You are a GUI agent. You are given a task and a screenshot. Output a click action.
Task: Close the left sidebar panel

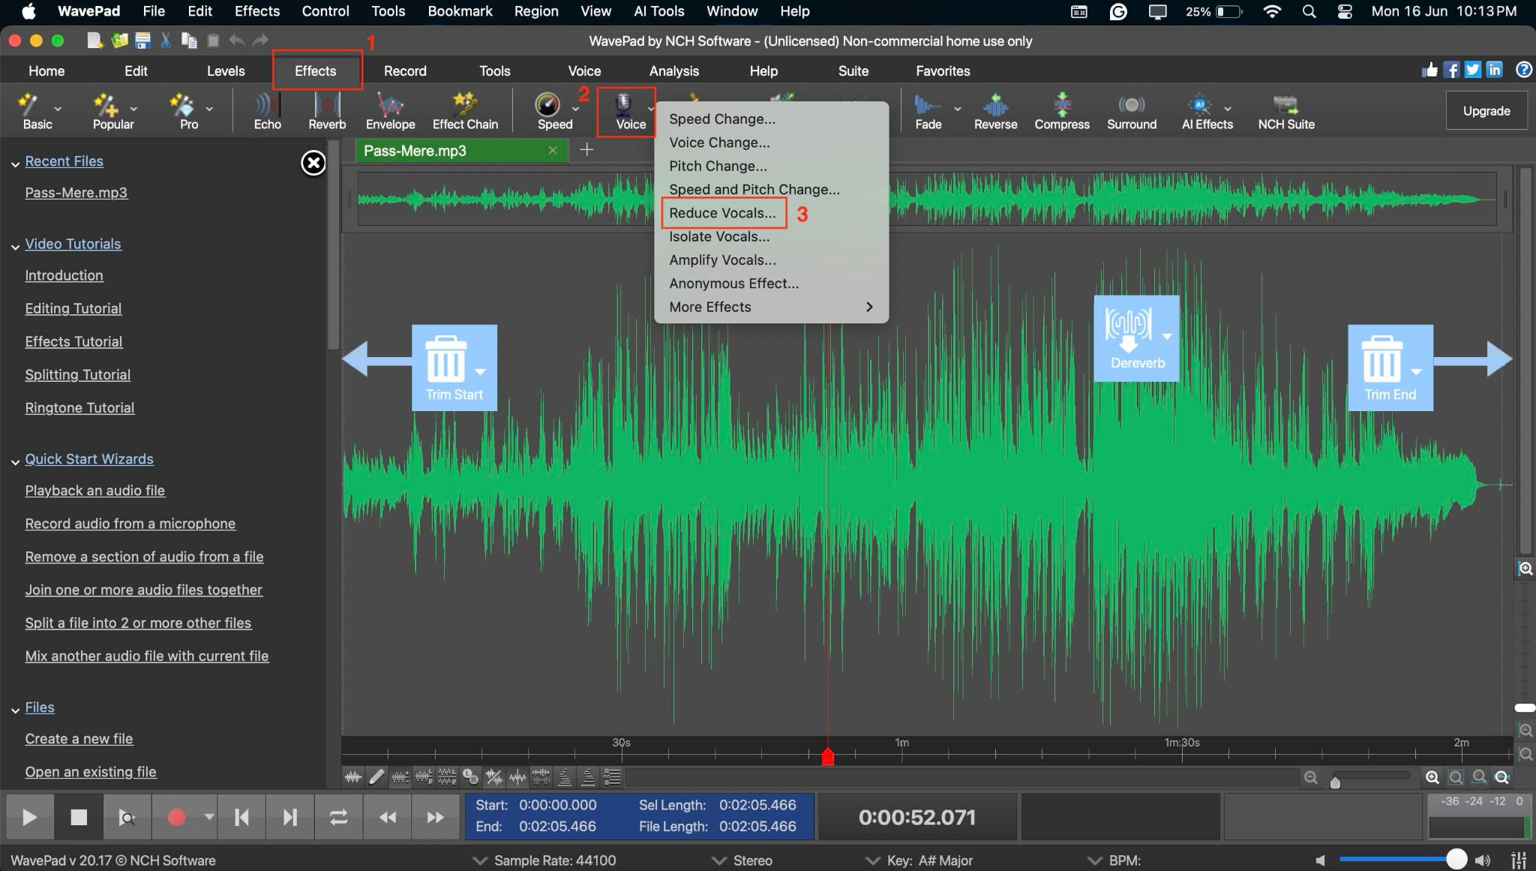pyautogui.click(x=313, y=163)
